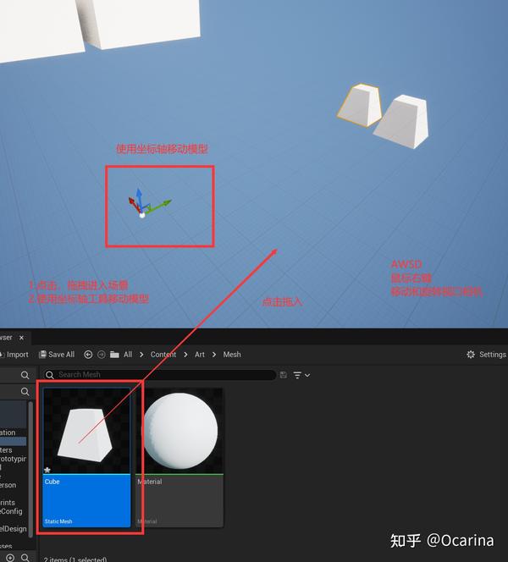This screenshot has width=508, height=562.
Task: Select the Prototyping folder in tree
Action: [x=13, y=459]
